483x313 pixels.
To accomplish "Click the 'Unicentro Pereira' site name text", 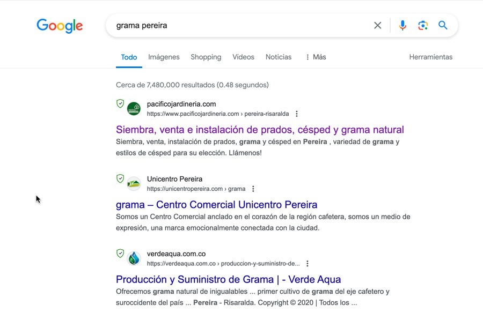I will point(174,179).
